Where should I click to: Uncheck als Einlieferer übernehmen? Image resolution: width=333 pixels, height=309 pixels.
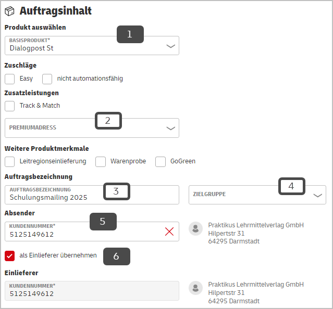click(x=10, y=256)
